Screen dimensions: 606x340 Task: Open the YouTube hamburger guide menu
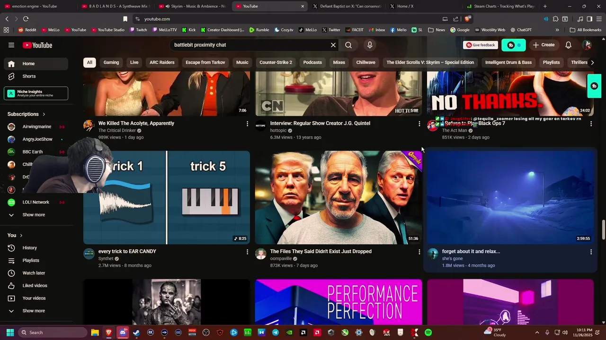point(11,45)
